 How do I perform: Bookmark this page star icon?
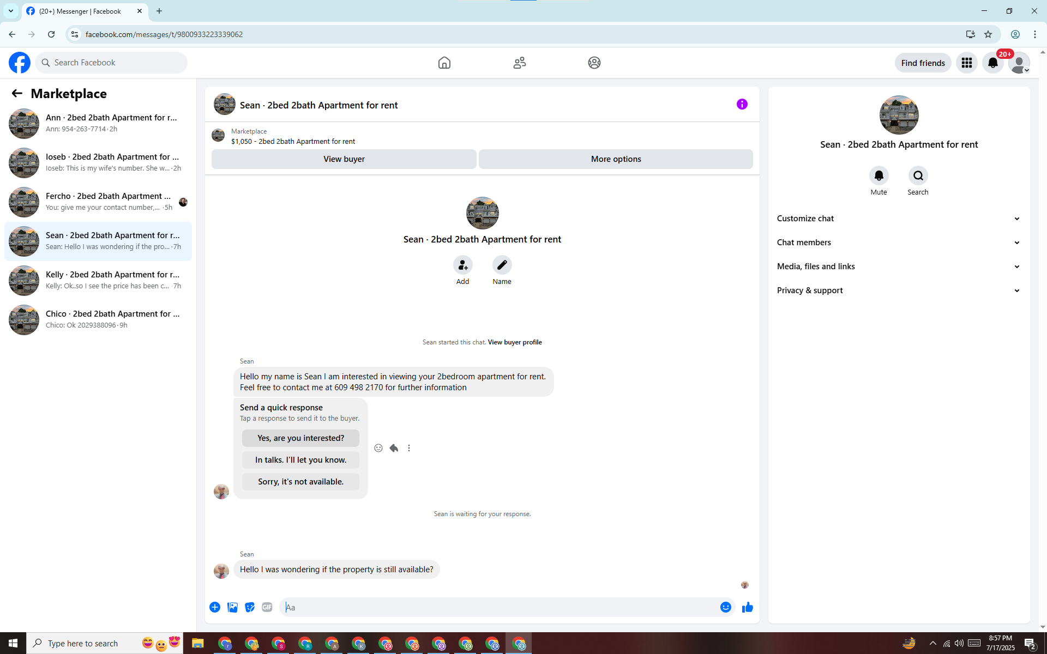(x=988, y=34)
